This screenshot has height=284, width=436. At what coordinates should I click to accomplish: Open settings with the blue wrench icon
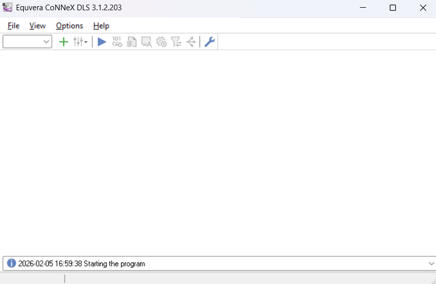point(209,42)
